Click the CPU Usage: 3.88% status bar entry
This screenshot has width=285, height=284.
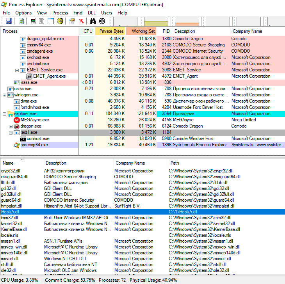click(20, 280)
